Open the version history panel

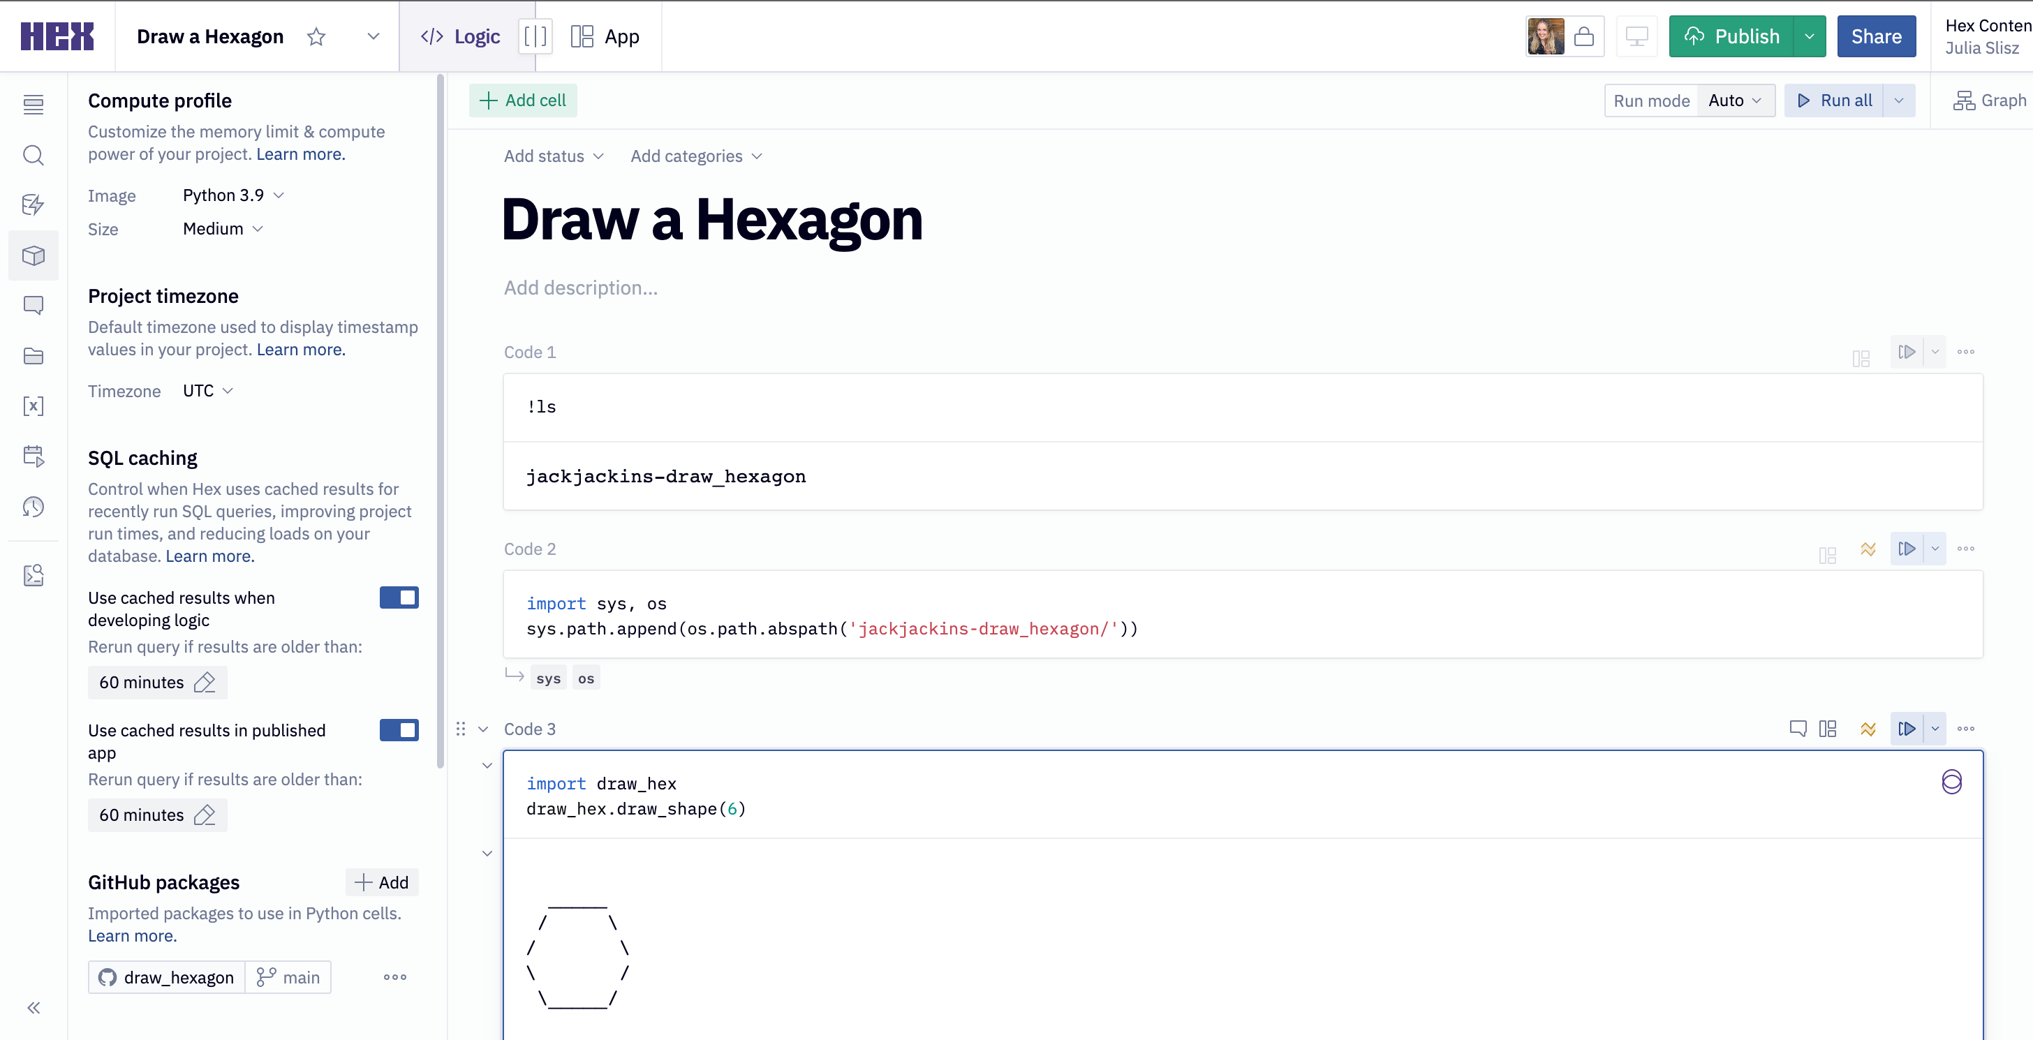pos(34,507)
